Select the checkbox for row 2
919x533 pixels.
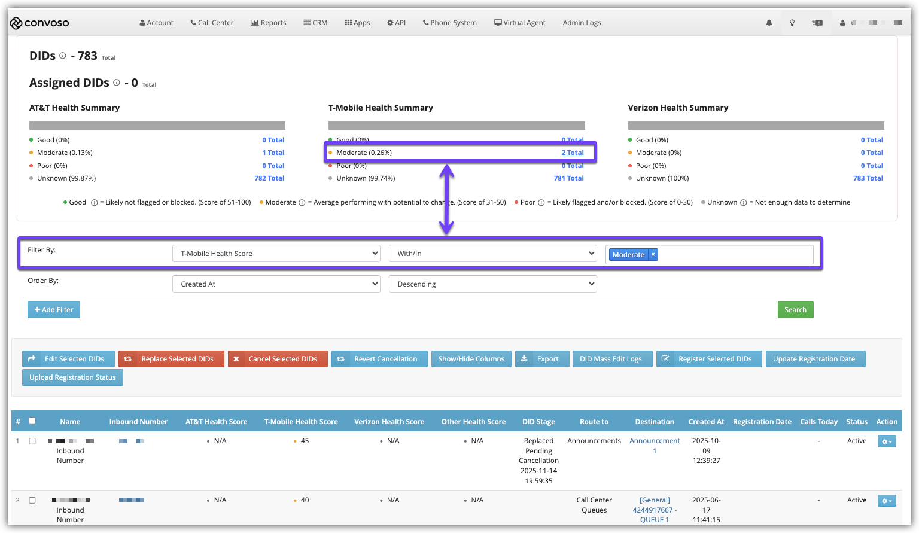[32, 500]
